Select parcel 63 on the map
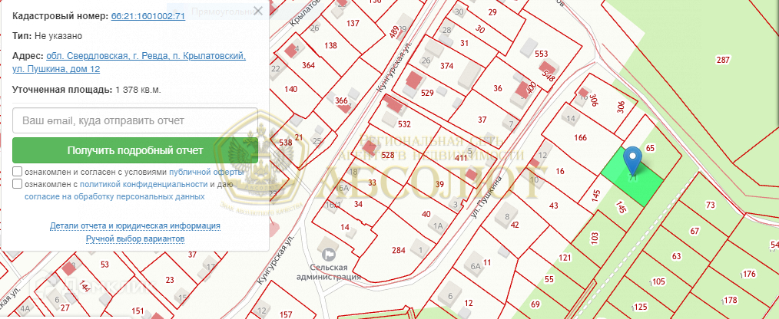The height and width of the screenshot is (319, 779). 676,256
